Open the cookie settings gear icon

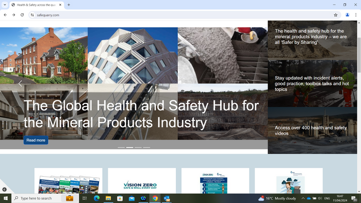pyautogui.click(x=4, y=190)
